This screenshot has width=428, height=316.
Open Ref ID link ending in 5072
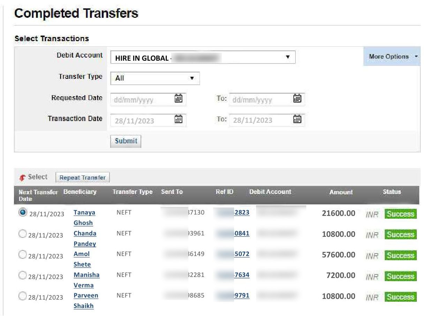click(241, 254)
